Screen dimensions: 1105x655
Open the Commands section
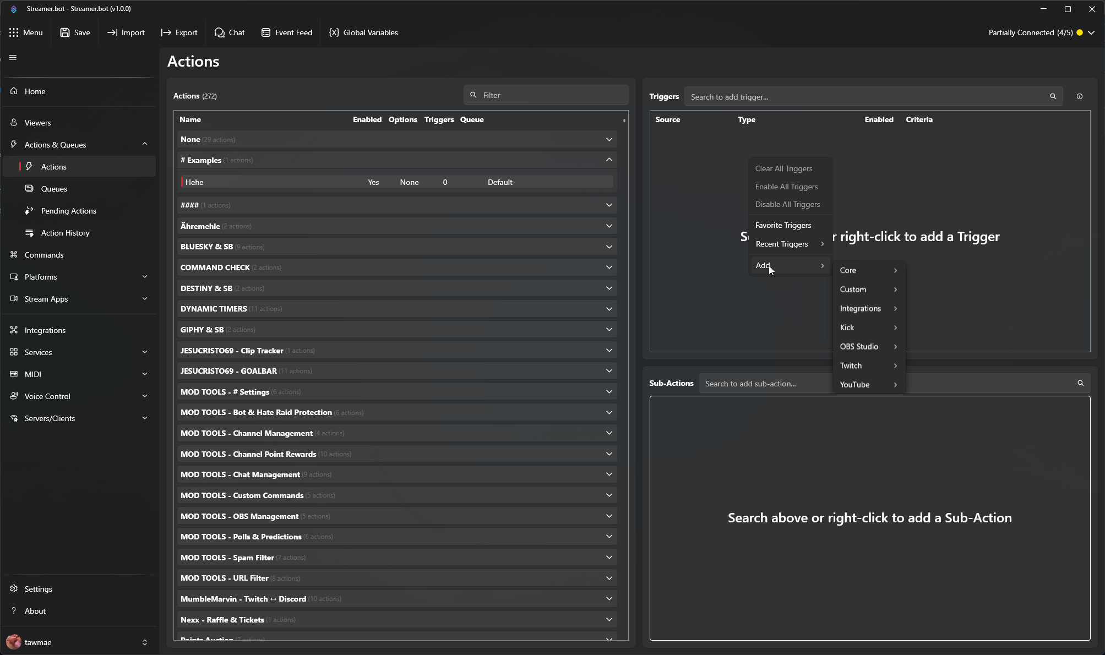[43, 255]
